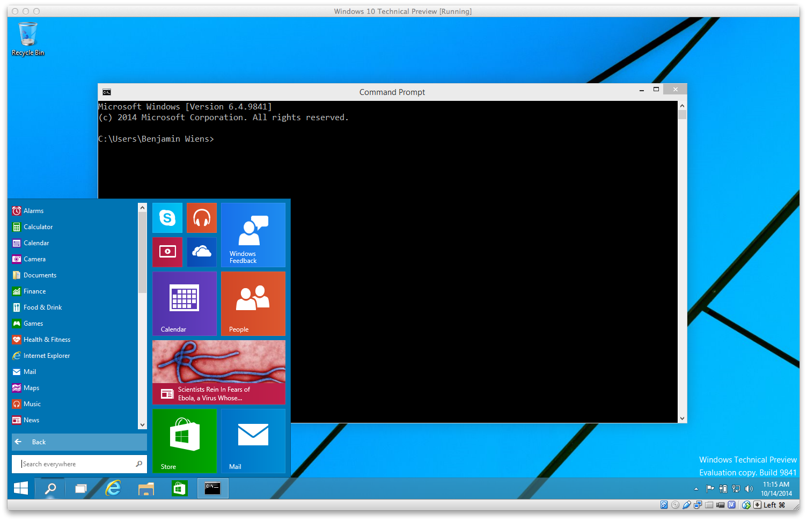This screenshot has height=521, width=807.
Task: Select Calculator from the apps list
Action: pos(38,227)
